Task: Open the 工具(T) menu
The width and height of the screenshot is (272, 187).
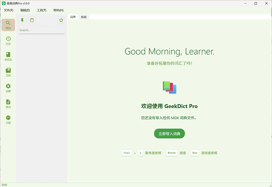Action: coord(41,10)
